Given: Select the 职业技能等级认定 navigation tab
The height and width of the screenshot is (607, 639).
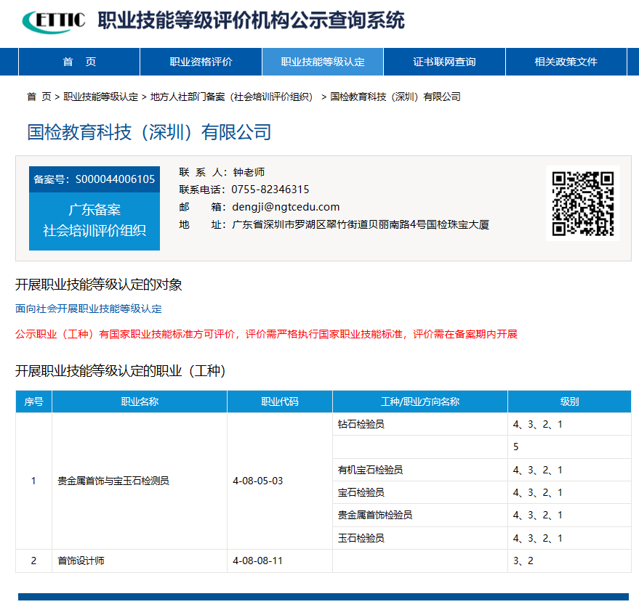Looking at the screenshot, I should tap(322, 62).
